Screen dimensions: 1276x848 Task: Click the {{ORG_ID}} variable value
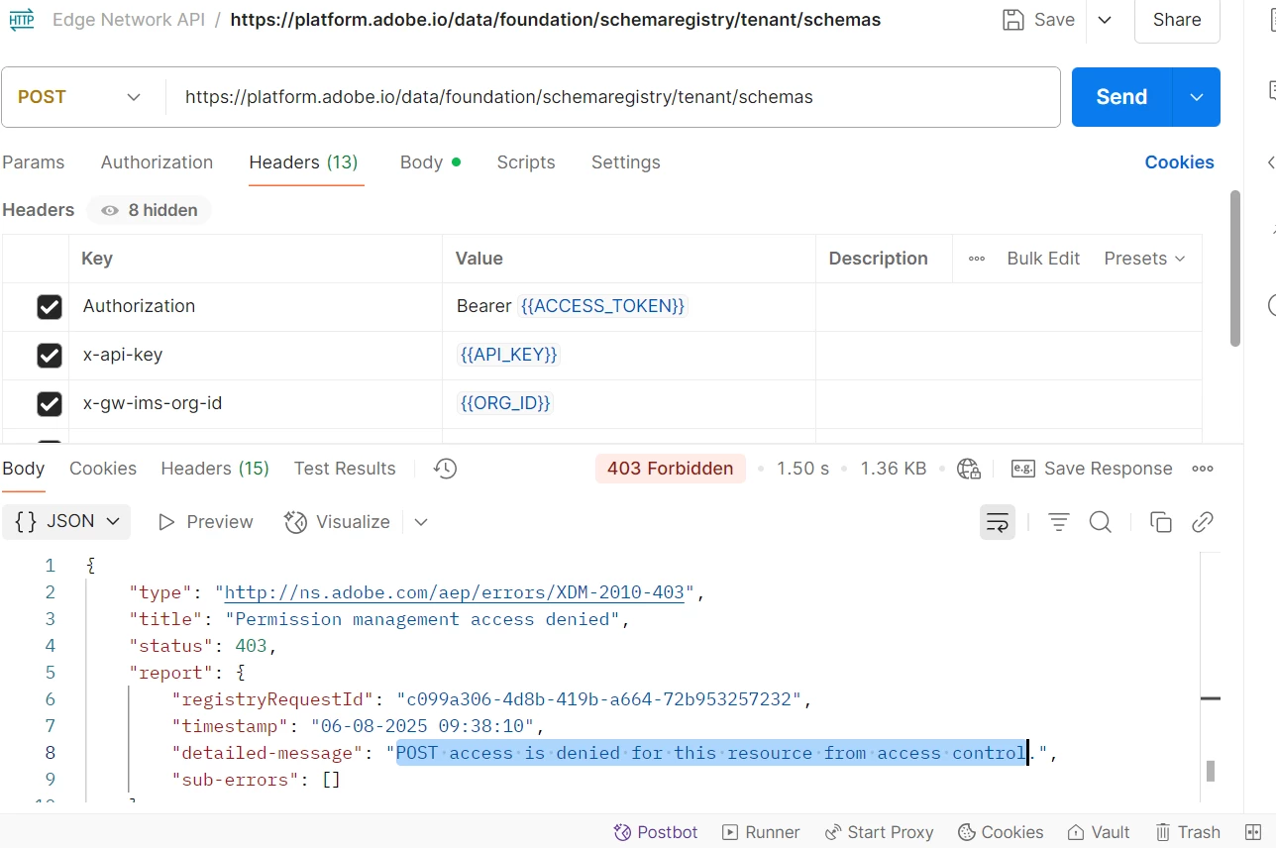coord(504,403)
